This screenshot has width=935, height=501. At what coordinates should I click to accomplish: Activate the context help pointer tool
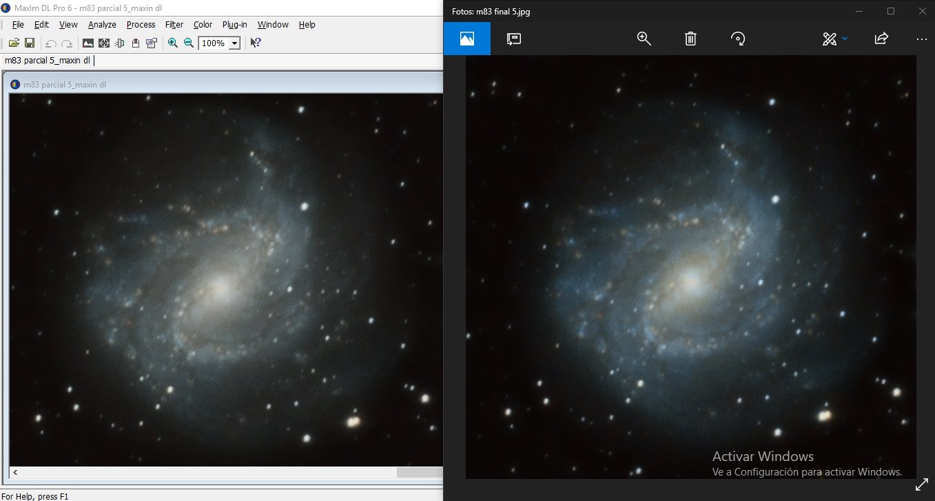click(x=256, y=43)
